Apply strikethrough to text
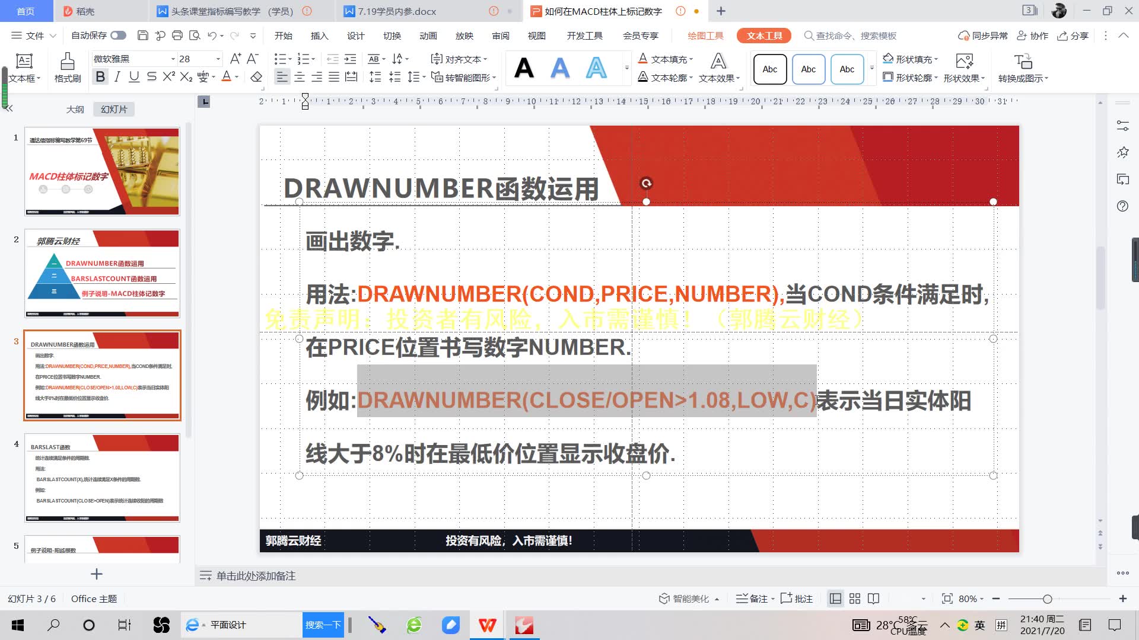This screenshot has height=640, width=1139. [x=151, y=77]
